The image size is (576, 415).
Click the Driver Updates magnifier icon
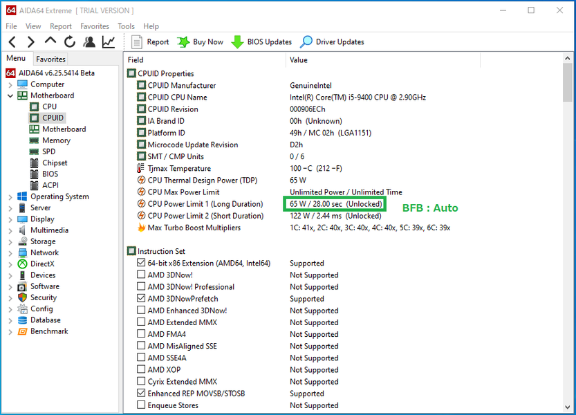pos(306,42)
